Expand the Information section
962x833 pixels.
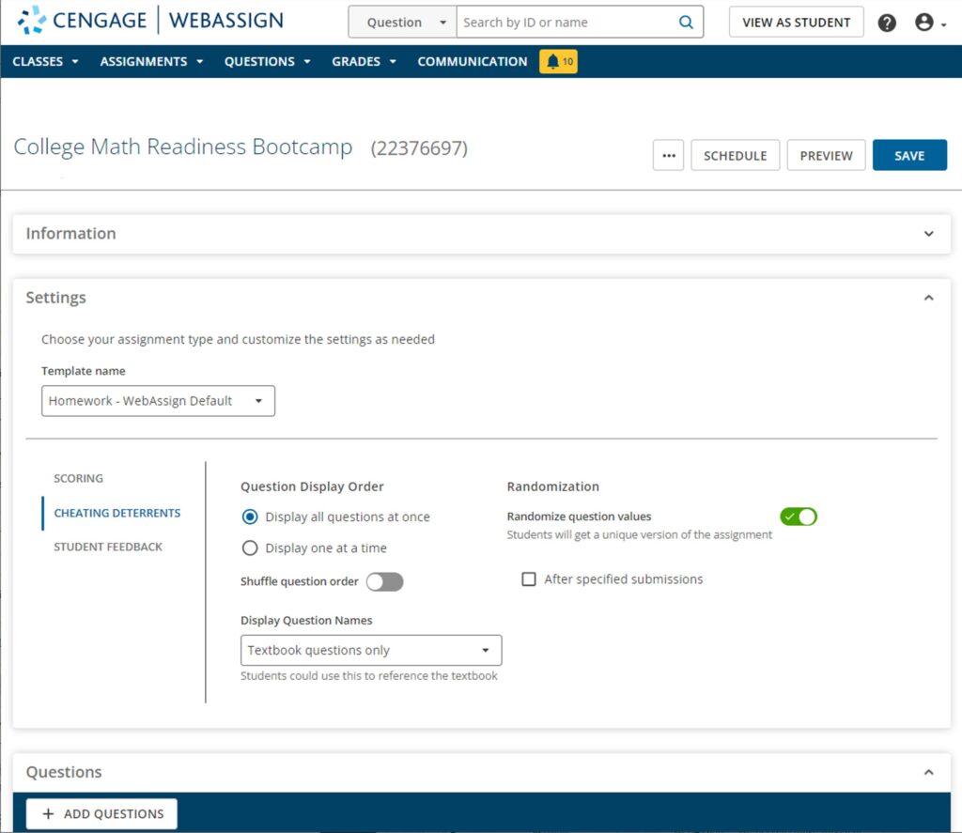coord(928,234)
